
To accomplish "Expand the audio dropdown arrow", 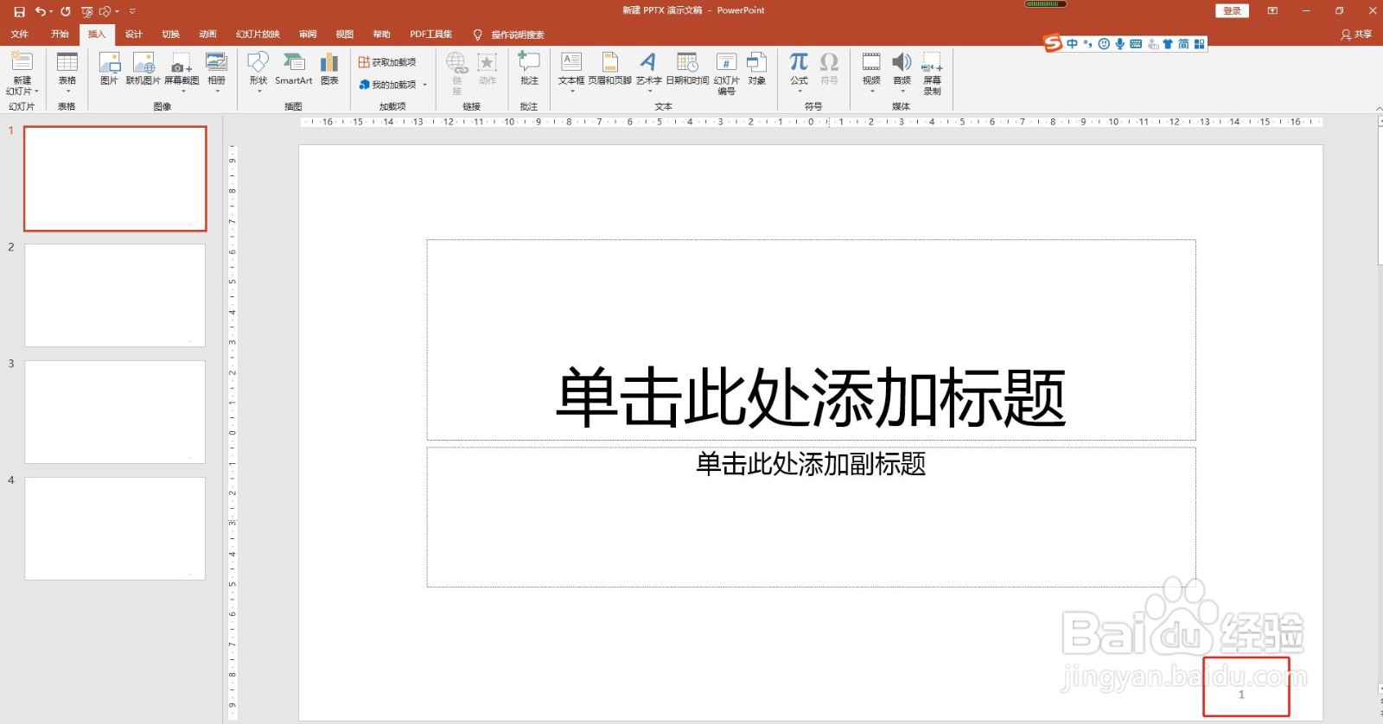I will tap(902, 91).
